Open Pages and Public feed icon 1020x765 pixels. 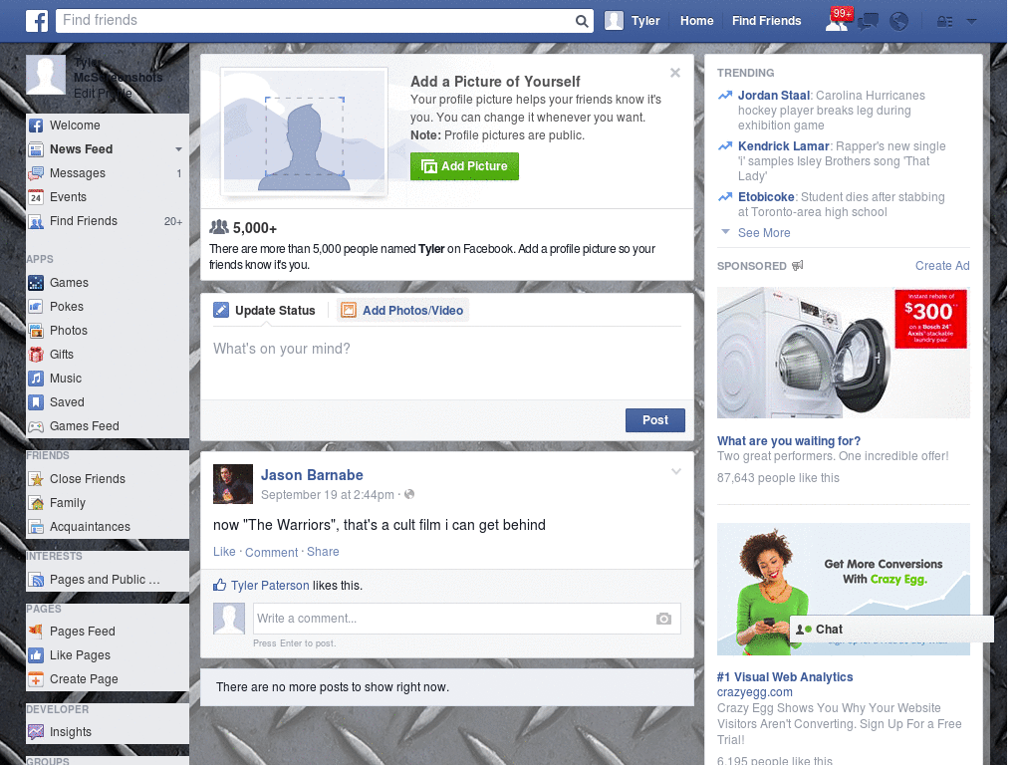pos(37,580)
